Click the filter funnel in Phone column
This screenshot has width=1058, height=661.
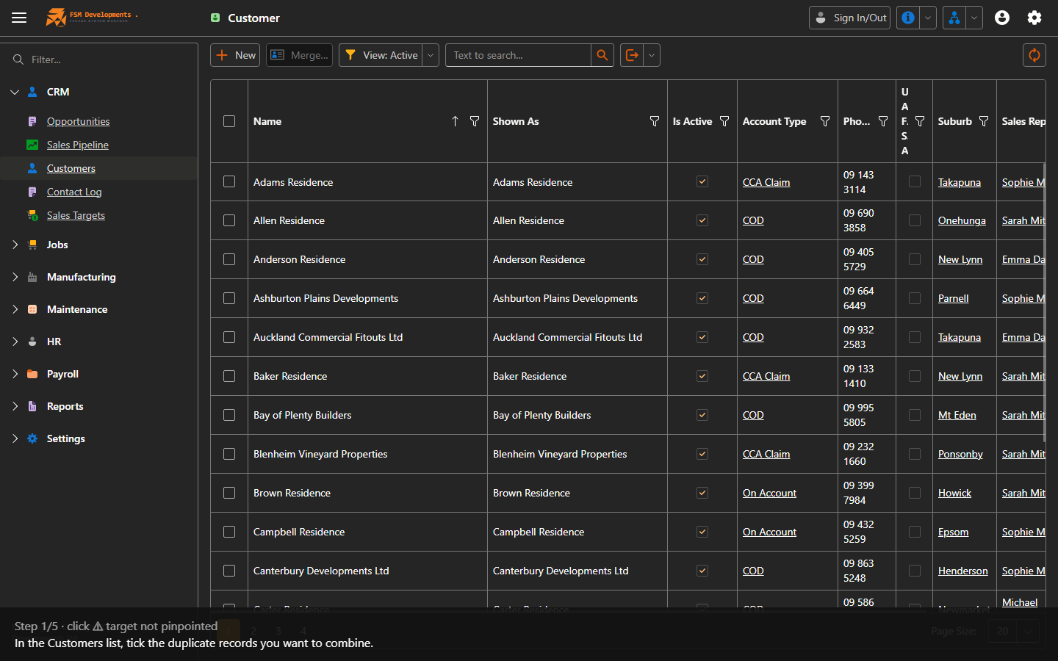(x=883, y=121)
